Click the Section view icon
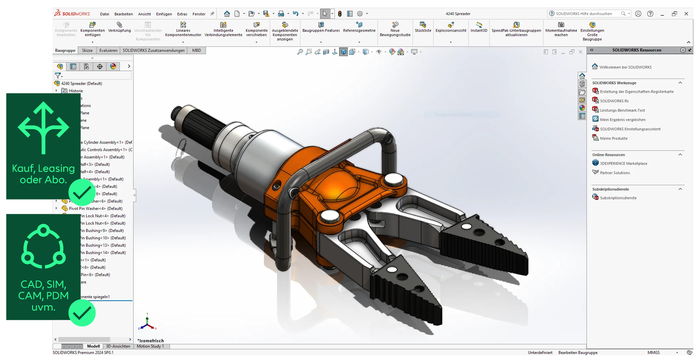The height and width of the screenshot is (362, 697). [326, 52]
